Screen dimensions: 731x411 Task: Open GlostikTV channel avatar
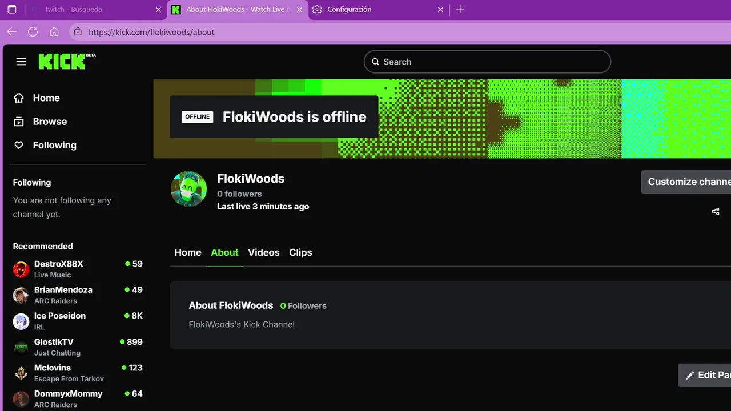pyautogui.click(x=21, y=347)
